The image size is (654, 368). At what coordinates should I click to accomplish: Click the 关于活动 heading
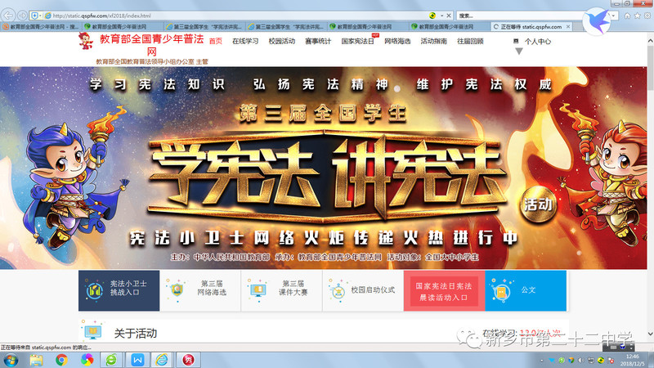tap(136, 333)
